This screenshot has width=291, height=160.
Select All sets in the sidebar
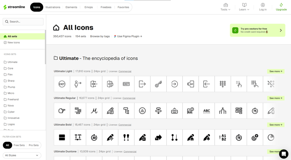[23, 37]
